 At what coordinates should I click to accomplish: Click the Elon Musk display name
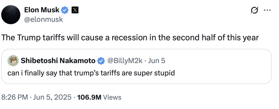coord(42,10)
